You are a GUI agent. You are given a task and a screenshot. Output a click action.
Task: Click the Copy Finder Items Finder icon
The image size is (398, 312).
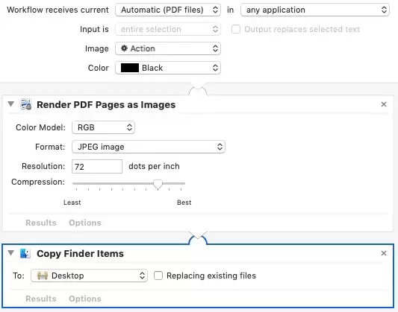tap(25, 253)
